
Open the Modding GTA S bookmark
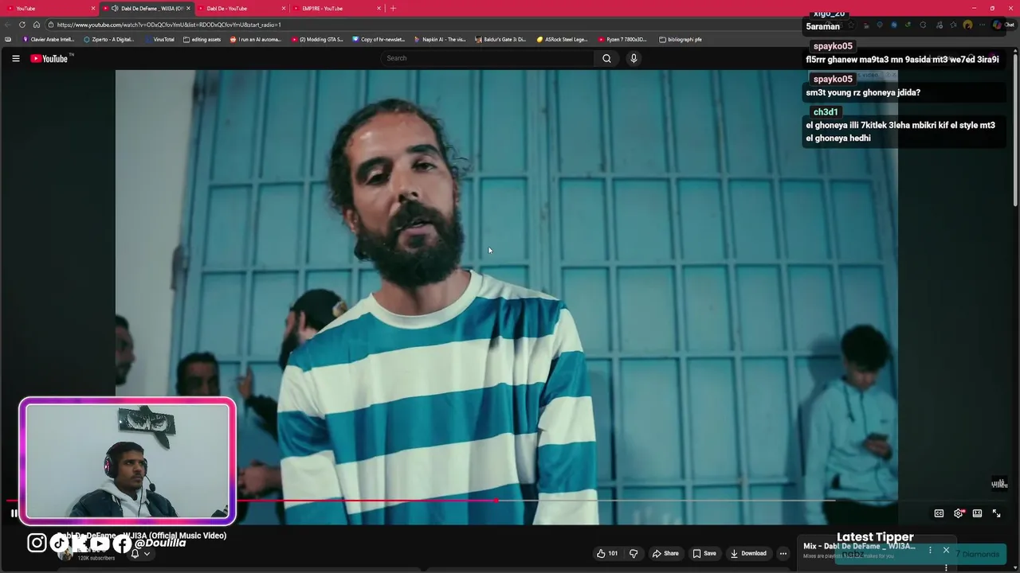[x=317, y=39]
